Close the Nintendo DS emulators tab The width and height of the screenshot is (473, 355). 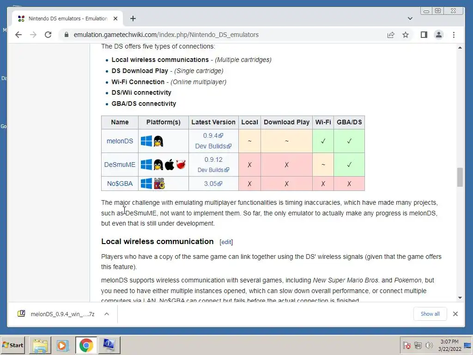point(115,18)
